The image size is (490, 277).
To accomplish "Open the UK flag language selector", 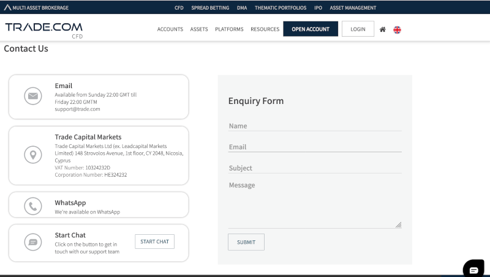I will (397, 29).
